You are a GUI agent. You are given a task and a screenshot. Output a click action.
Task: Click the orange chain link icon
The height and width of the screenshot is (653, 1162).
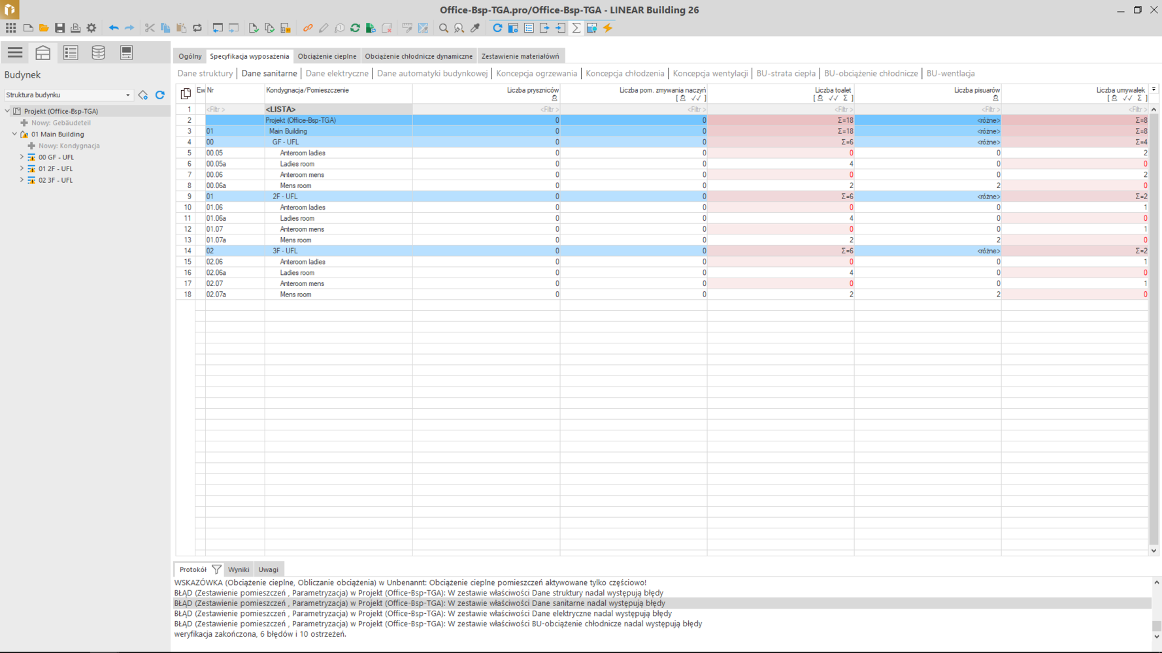[308, 28]
